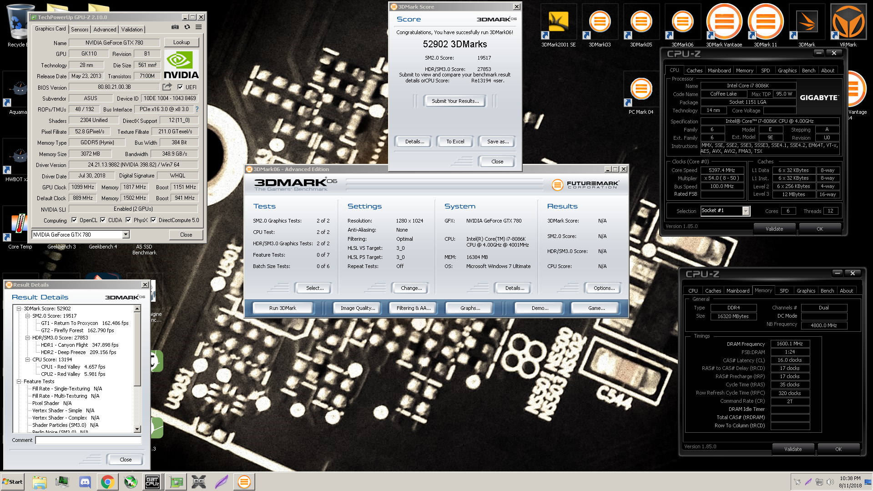Click the Lookup button in GPU-Z
This screenshot has width=873, height=491.
pyautogui.click(x=182, y=42)
